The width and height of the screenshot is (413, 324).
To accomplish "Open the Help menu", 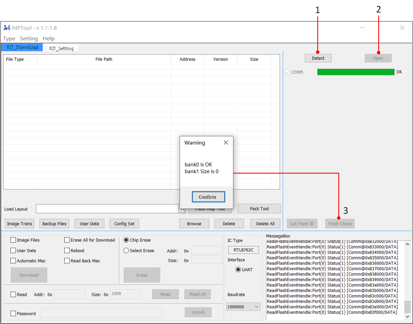I will tap(49, 38).
